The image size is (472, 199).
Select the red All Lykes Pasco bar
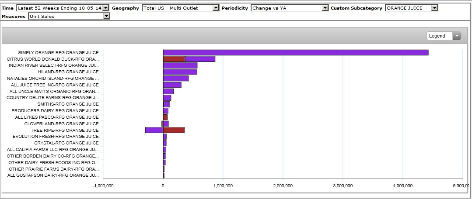pos(165,117)
